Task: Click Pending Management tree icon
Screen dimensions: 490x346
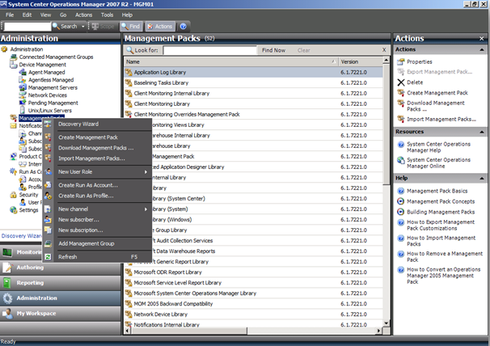Action: coord(23,103)
